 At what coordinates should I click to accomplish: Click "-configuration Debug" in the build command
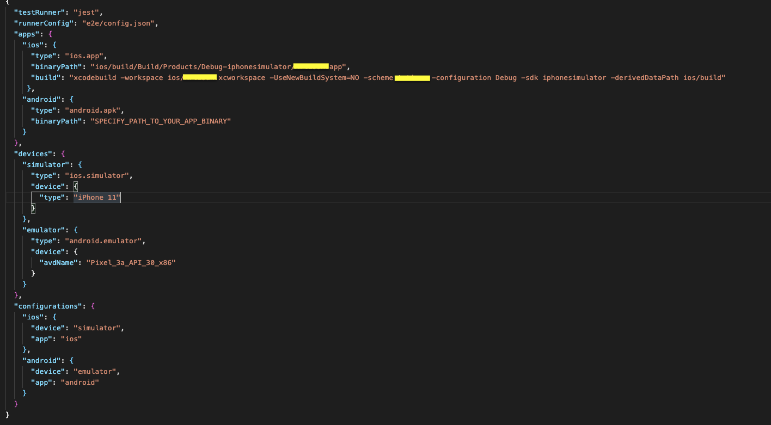pos(474,77)
